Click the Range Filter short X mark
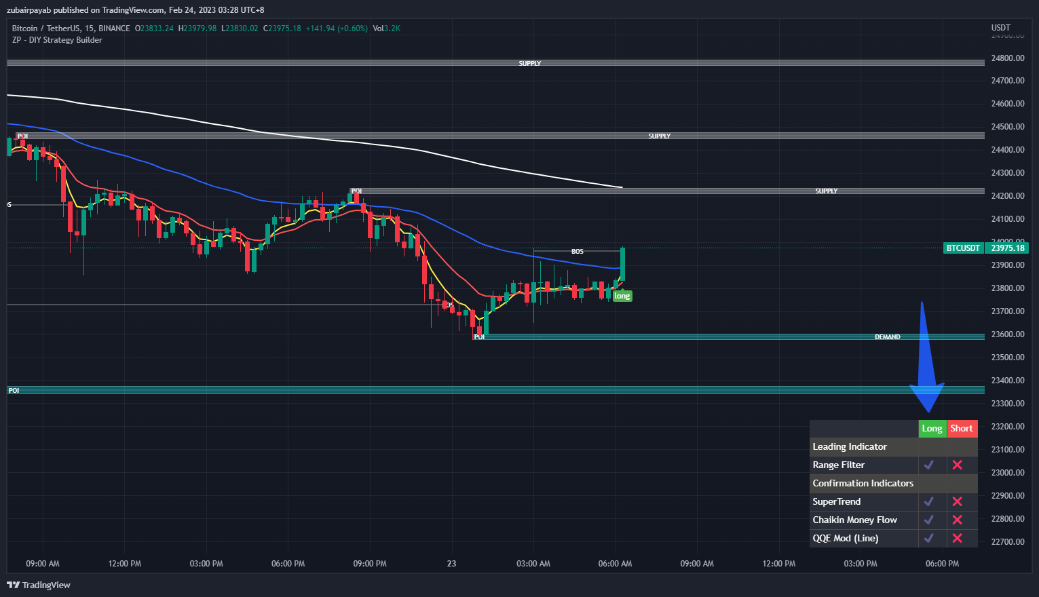Screen dimensions: 1039x597 957,465
